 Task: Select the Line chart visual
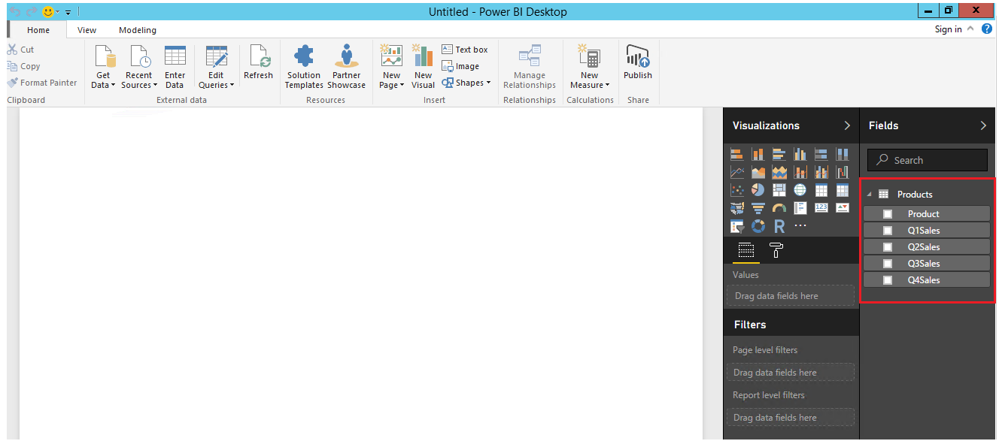coord(737,172)
